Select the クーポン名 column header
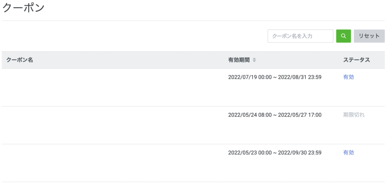Screen dimensions: 388x185 pos(20,60)
